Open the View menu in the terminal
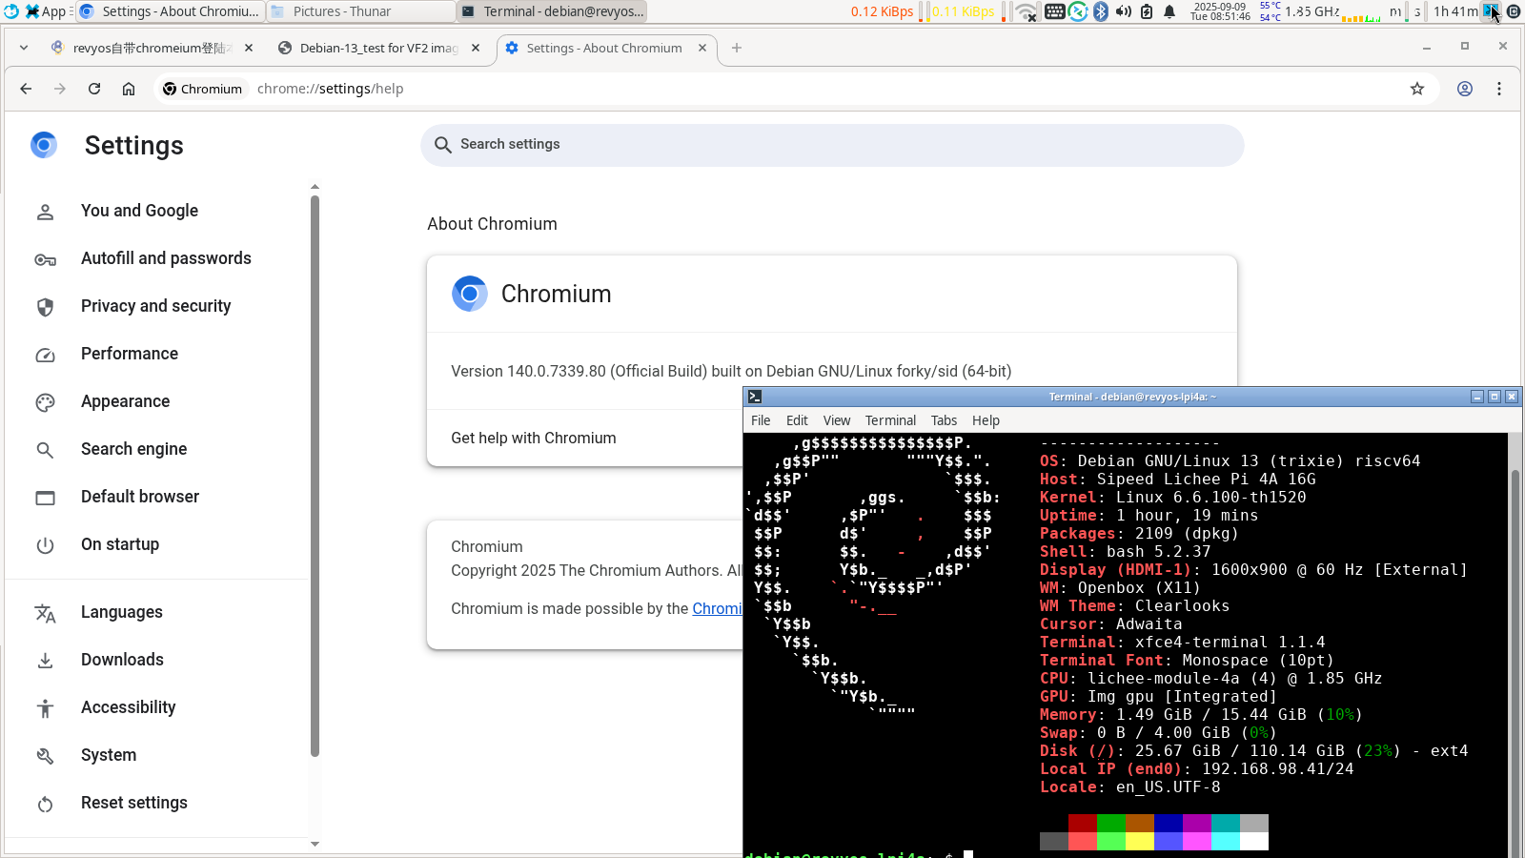1525x858 pixels. (x=837, y=420)
